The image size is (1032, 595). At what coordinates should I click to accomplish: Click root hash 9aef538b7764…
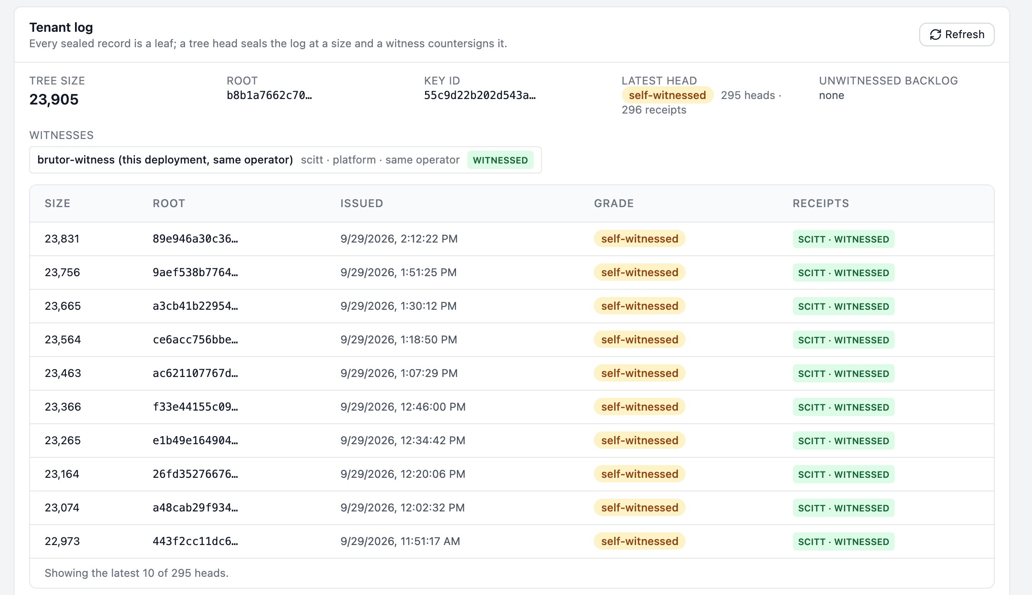tap(195, 273)
